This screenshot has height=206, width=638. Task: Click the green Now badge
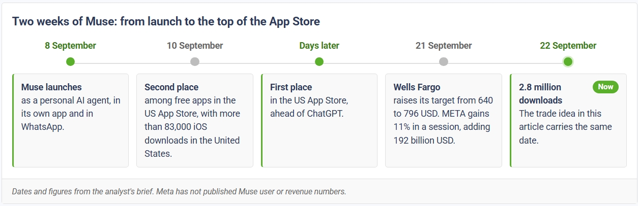coord(605,87)
